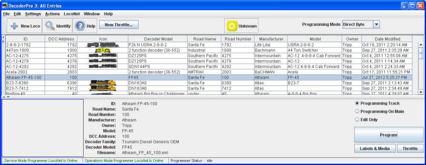Select the Acela-2003 roster row
The image size is (426, 165).
(209, 72)
